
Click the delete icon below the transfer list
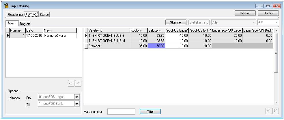78,83
